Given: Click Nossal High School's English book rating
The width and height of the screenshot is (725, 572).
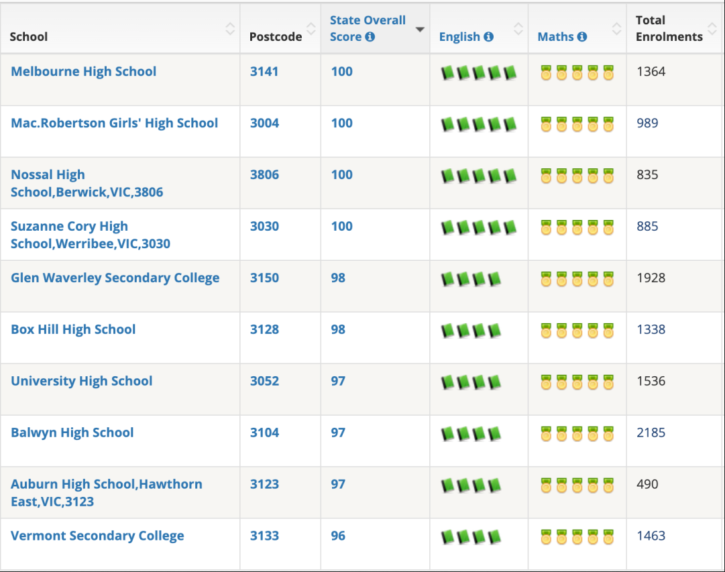Looking at the screenshot, I should point(479,176).
